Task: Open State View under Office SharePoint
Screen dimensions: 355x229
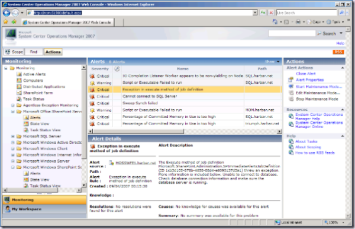Action: pyautogui.click(x=40, y=124)
